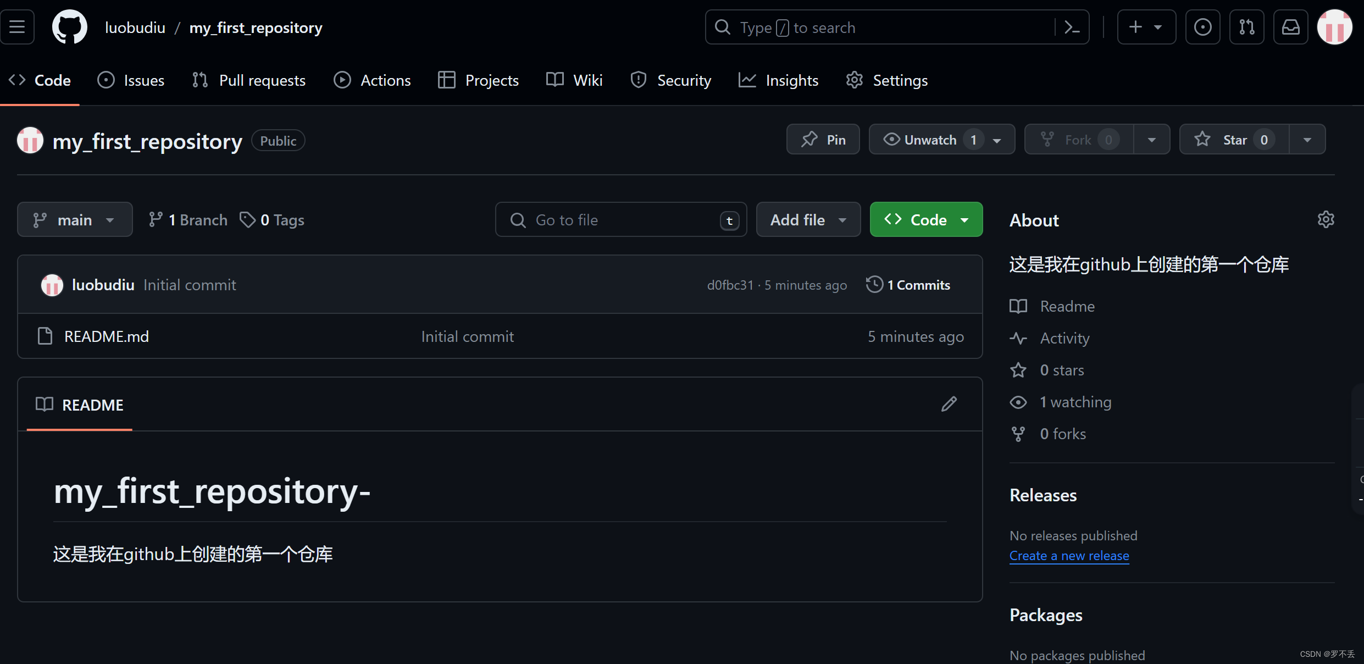
Task: Open the main branch selector
Action: tap(75, 220)
